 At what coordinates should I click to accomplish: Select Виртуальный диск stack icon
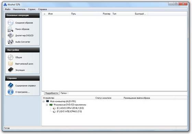pyautogui.click(x=11, y=64)
